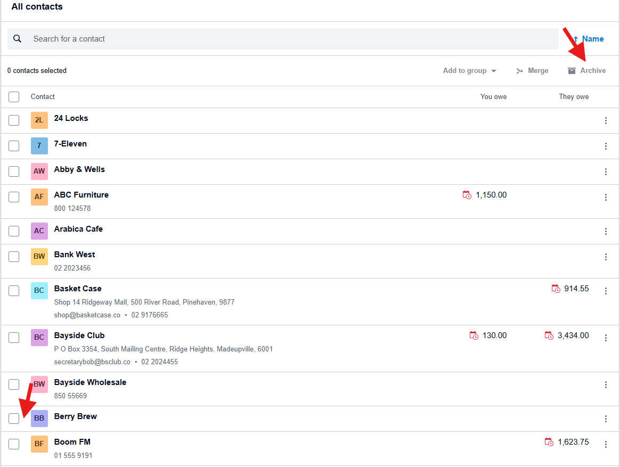
Task: Focus the Search for a contact field
Action: tap(283, 39)
